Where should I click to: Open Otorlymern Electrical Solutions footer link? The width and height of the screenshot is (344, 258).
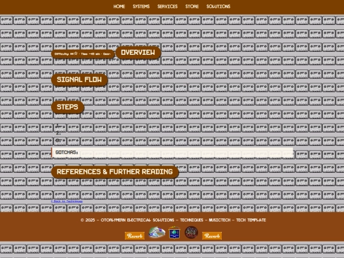(138, 220)
